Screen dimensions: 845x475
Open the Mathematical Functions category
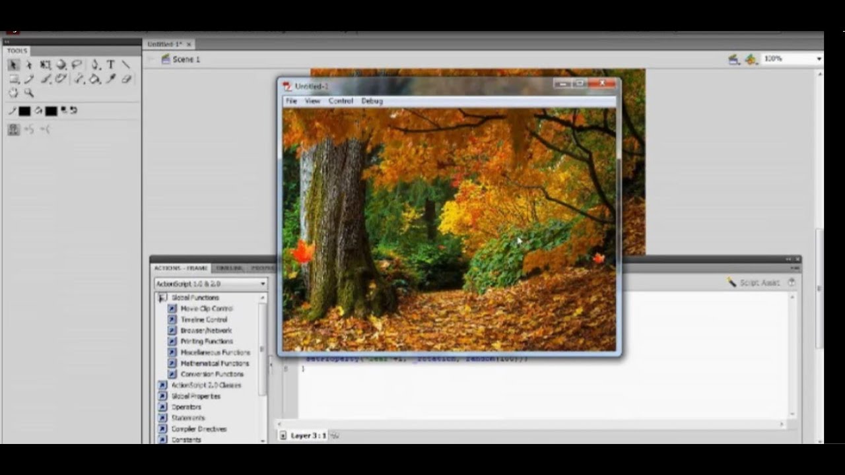coord(215,363)
